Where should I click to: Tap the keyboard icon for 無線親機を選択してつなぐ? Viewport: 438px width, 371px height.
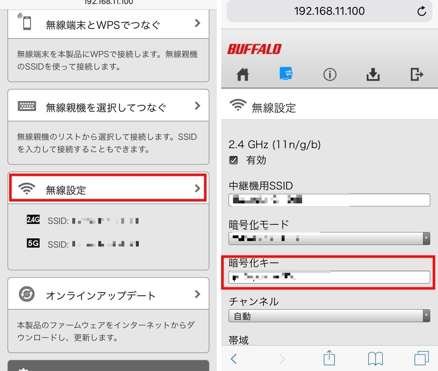(x=27, y=106)
